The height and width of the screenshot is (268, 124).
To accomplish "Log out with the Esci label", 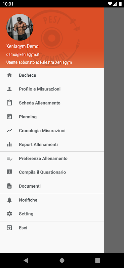I will point(23,228).
